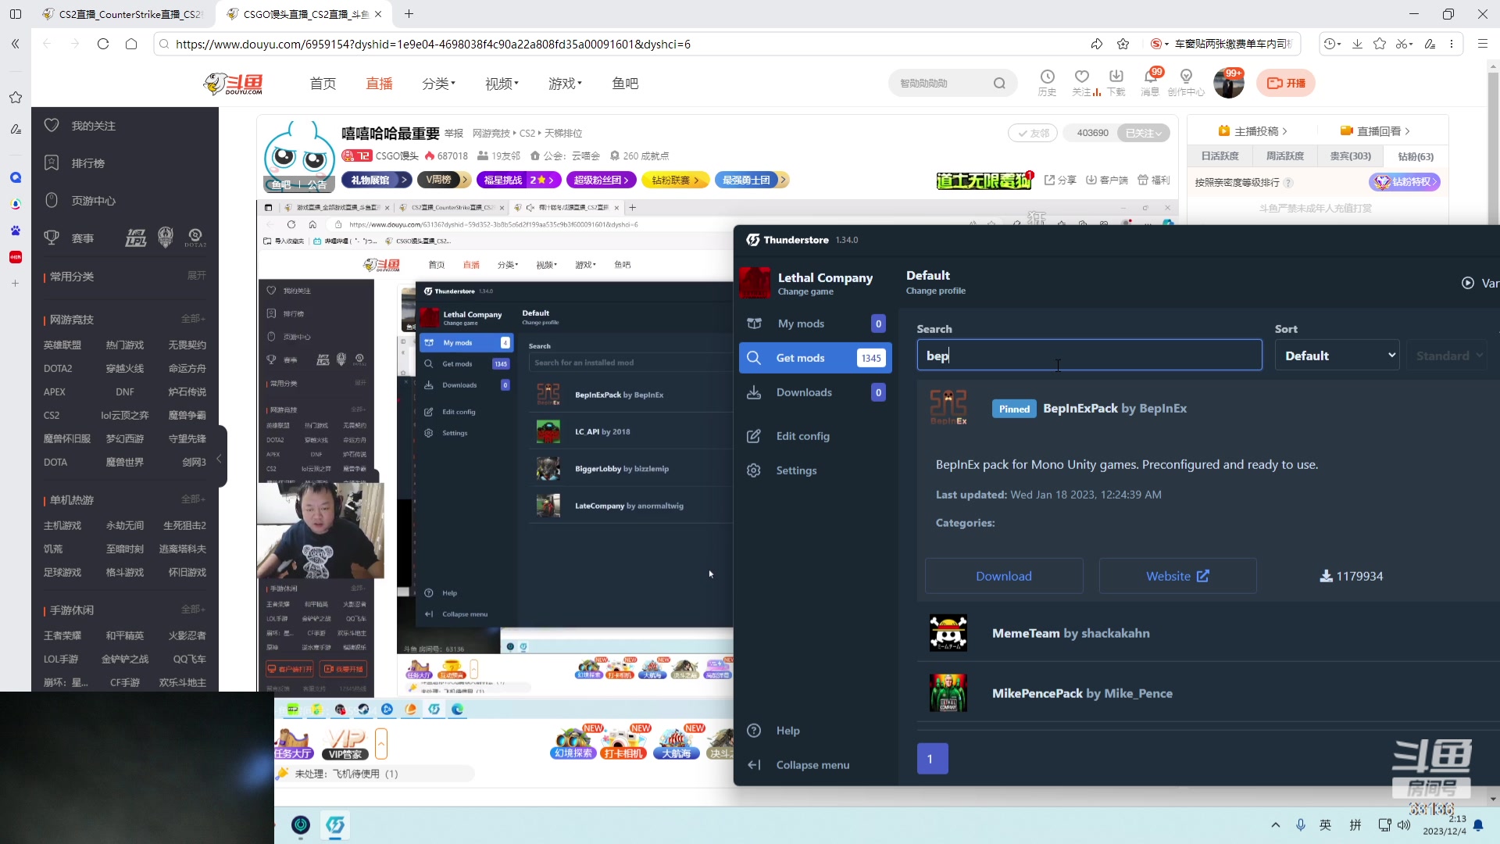The height and width of the screenshot is (844, 1500).
Task: Collapse the Douyu left sidebar arrow
Action: (x=220, y=459)
